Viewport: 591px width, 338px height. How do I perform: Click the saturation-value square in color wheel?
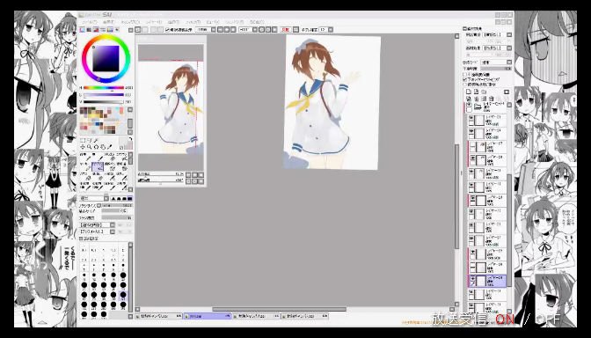(x=106, y=58)
